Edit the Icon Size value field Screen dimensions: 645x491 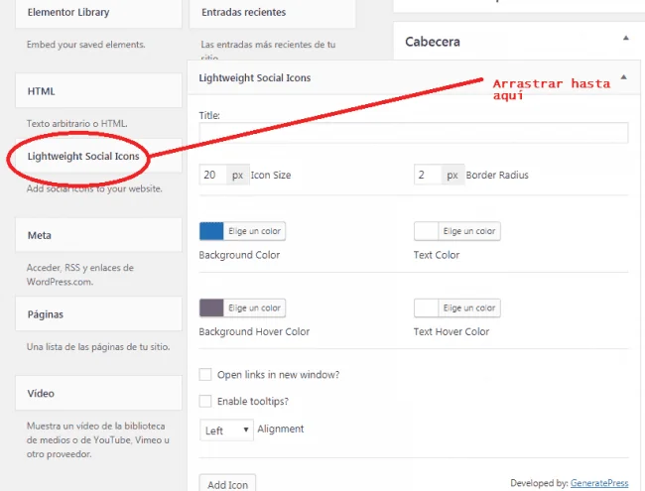point(212,175)
